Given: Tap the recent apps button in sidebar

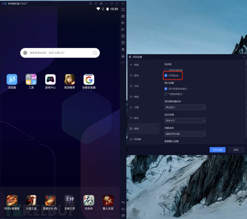Looking at the screenshot, I should click(123, 215).
